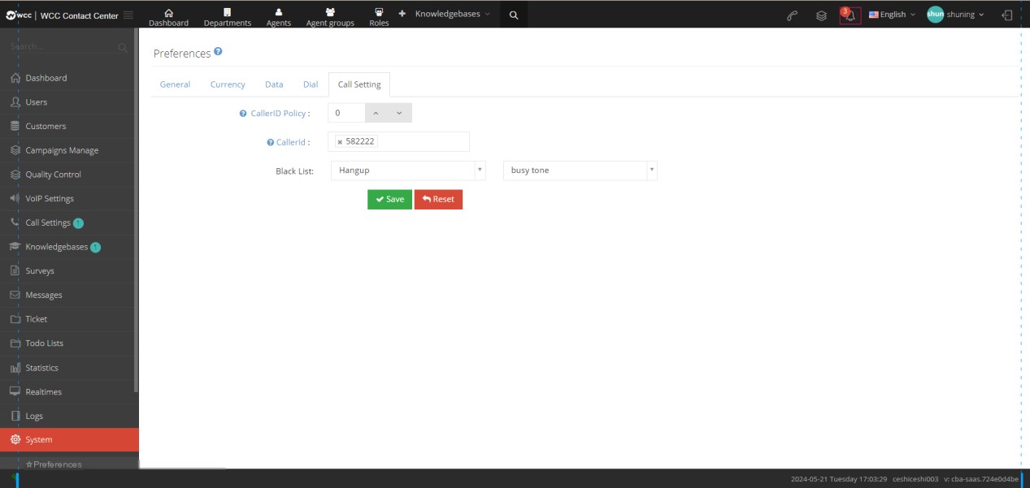Click the CallerID Policy help icon
The height and width of the screenshot is (488, 1030).
[243, 114]
